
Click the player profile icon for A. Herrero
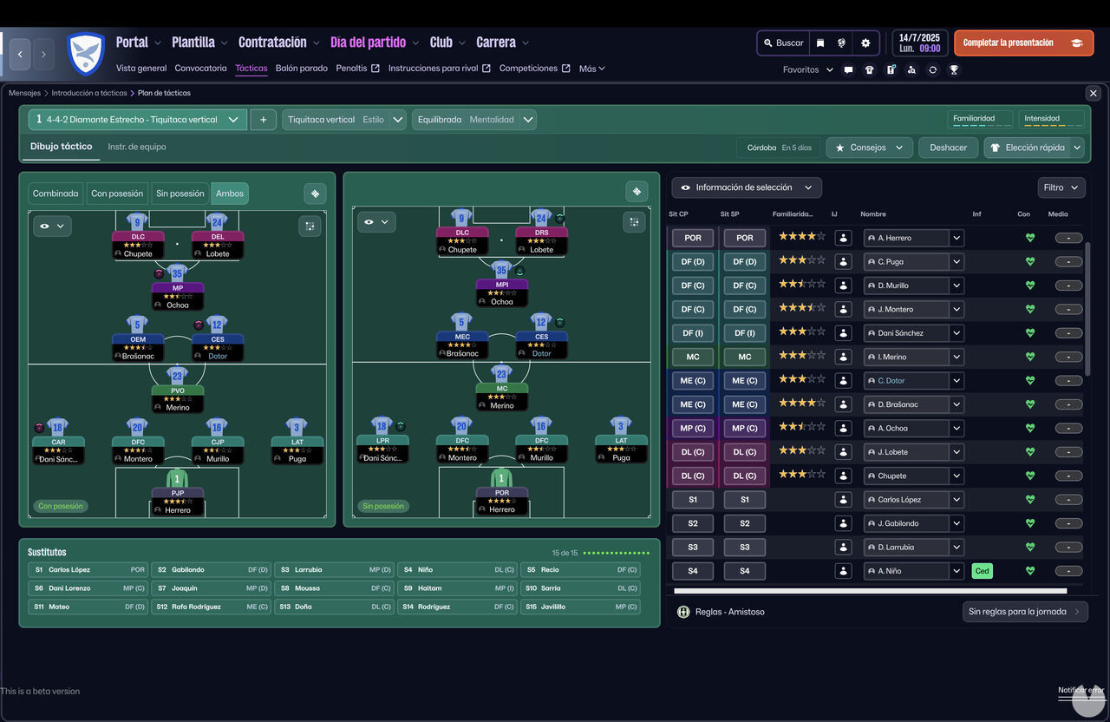point(843,238)
